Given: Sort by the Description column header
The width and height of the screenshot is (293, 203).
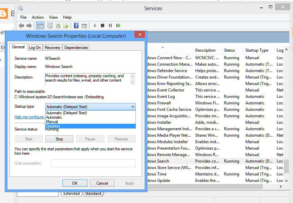Looking at the screenshot, I should [207, 50].
